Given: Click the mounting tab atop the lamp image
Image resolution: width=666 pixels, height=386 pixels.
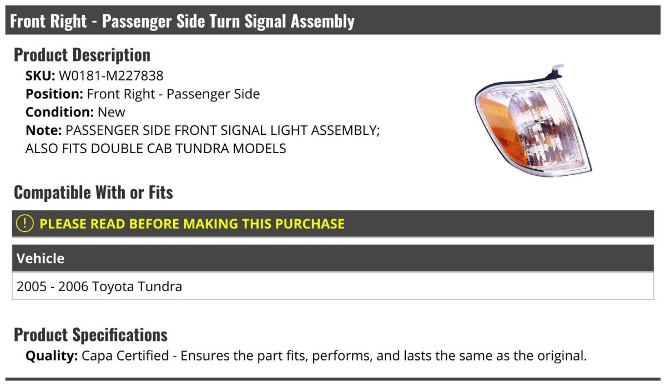Looking at the screenshot, I should coord(557,70).
